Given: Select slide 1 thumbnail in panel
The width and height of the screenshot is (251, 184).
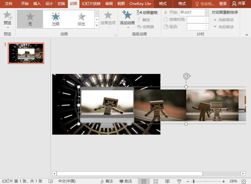Looking at the screenshot, I should [26, 53].
